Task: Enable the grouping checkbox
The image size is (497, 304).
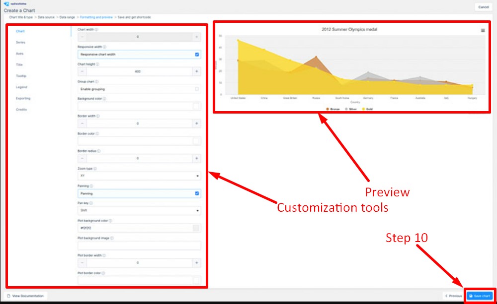Action: (197, 89)
